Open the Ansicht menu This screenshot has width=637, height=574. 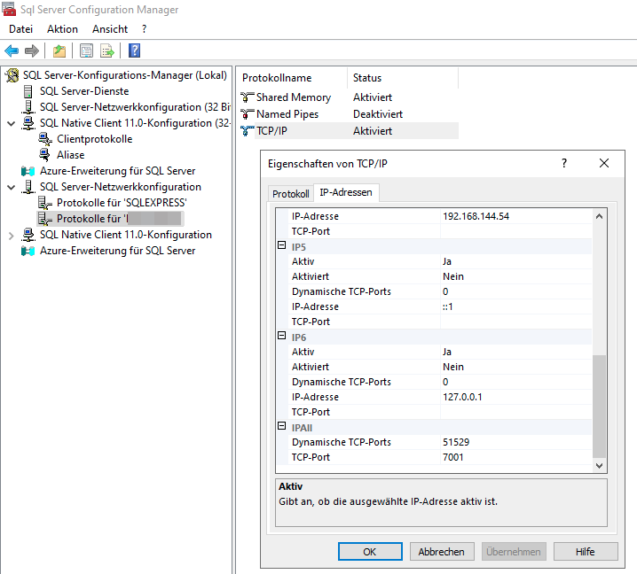[110, 29]
